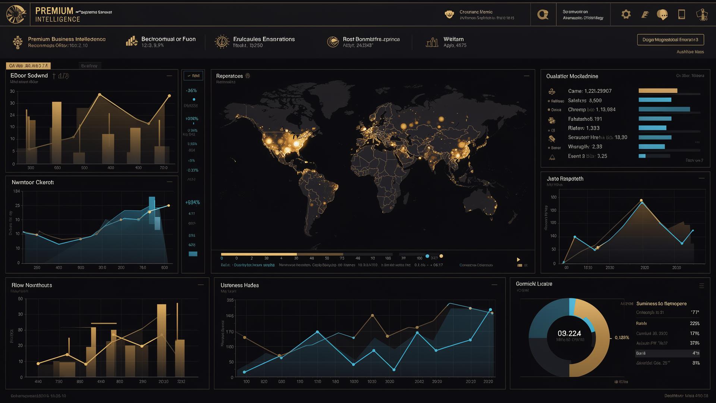The image size is (716, 403).
Task: Click the Bcsl8 highlighted legend row
Action: click(x=668, y=353)
